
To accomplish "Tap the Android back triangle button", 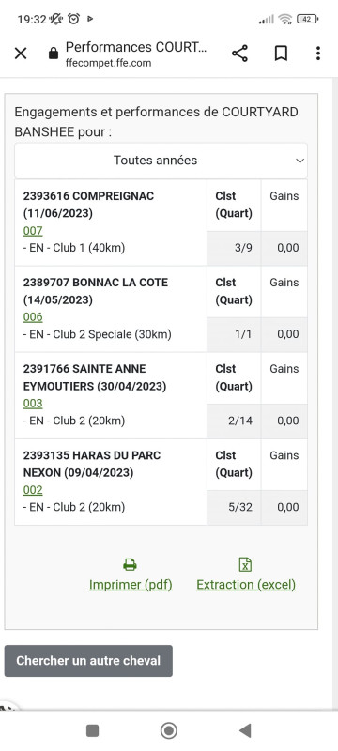I will tap(245, 730).
